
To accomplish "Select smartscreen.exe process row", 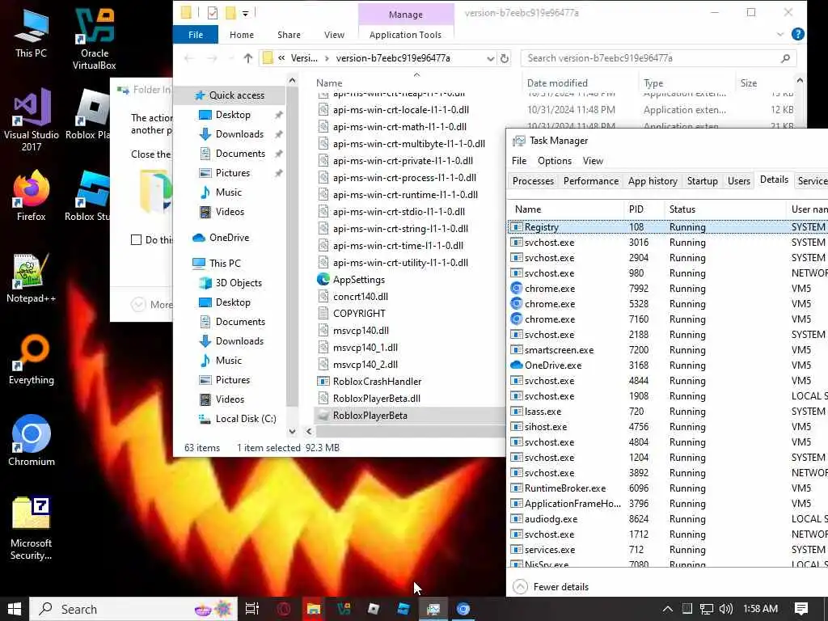I will tap(667, 350).
